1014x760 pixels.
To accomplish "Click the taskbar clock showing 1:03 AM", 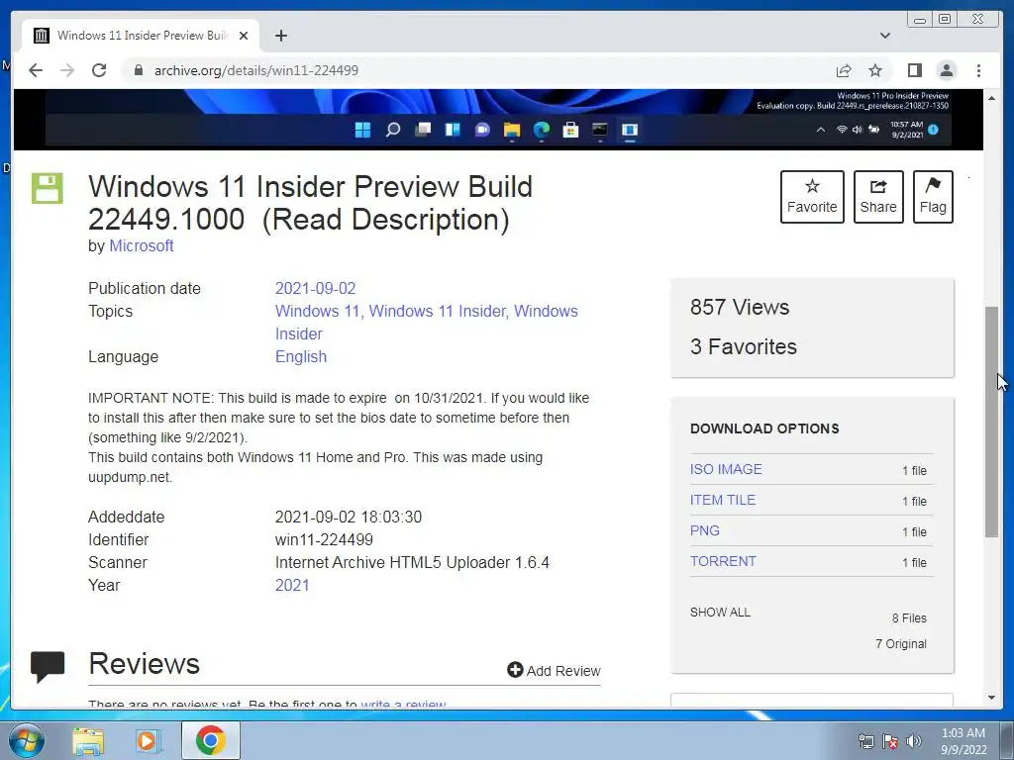I will 963,741.
